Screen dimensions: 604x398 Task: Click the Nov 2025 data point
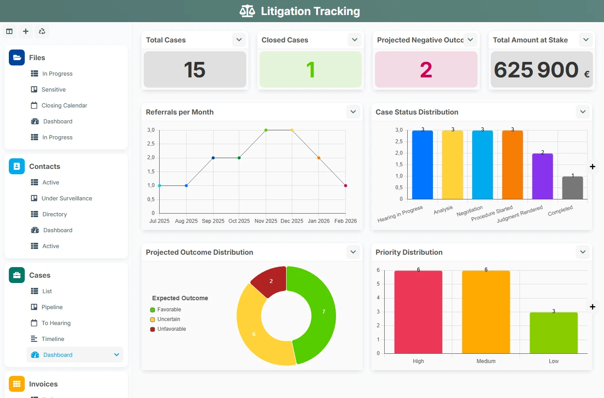coord(266,130)
